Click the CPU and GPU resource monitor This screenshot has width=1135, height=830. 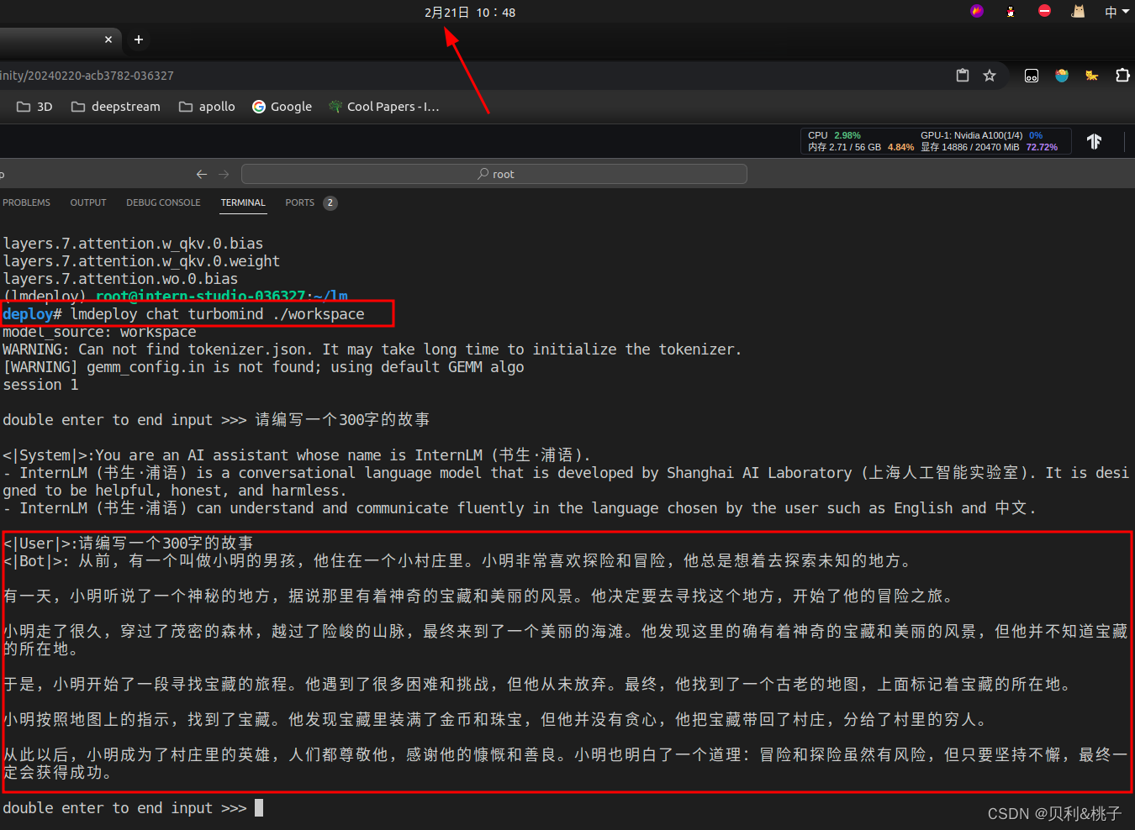tap(936, 141)
